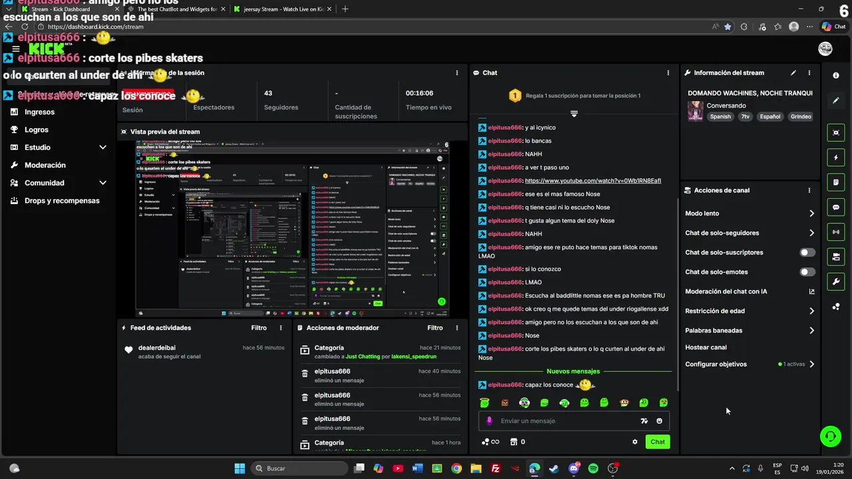Open Información del stream options menu
This screenshot has height=479, width=852.
[809, 73]
